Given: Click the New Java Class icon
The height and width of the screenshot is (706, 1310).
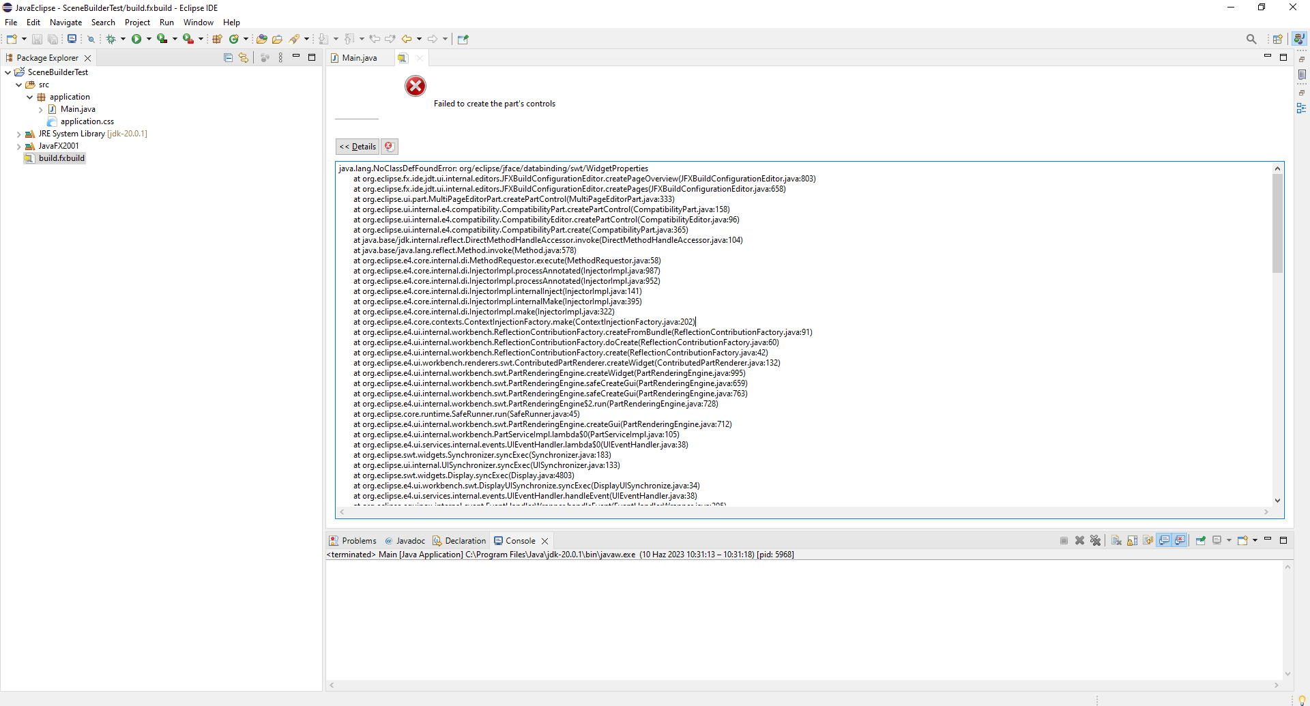Looking at the screenshot, I should 234,39.
